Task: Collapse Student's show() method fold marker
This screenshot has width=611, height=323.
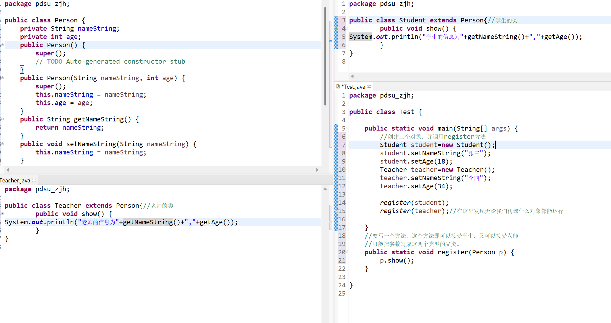Action: point(347,28)
